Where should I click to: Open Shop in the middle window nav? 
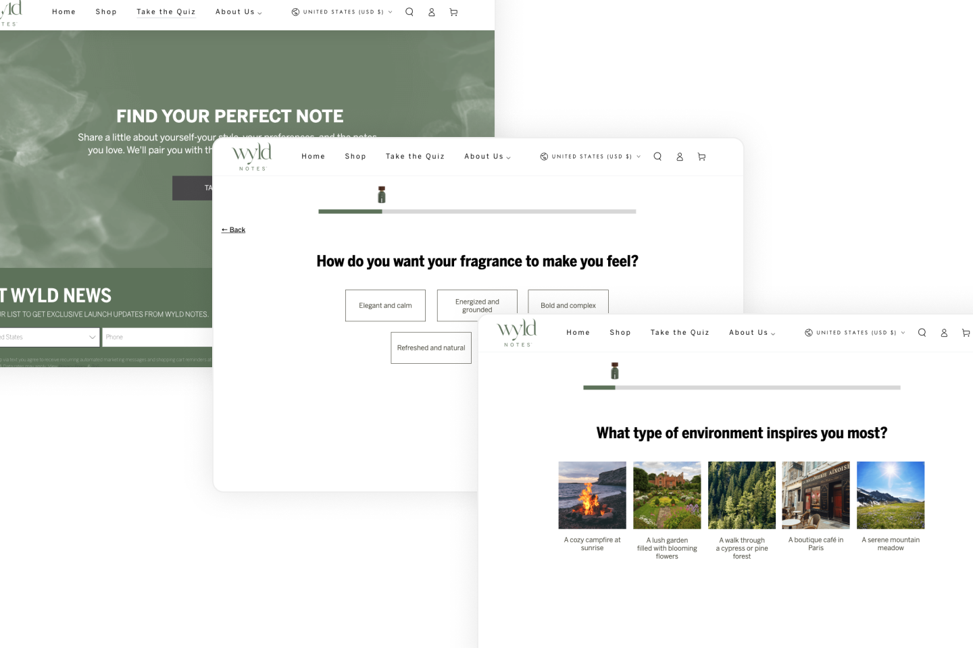pos(355,157)
